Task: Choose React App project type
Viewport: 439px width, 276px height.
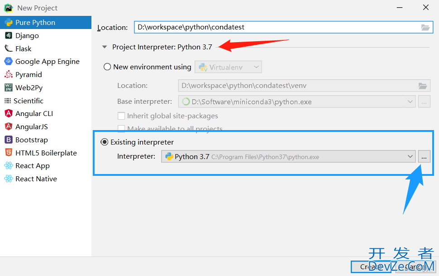Action: [46, 166]
